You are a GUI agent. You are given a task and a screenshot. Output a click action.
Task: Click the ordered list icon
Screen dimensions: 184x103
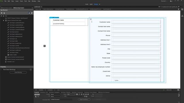(84, 94)
